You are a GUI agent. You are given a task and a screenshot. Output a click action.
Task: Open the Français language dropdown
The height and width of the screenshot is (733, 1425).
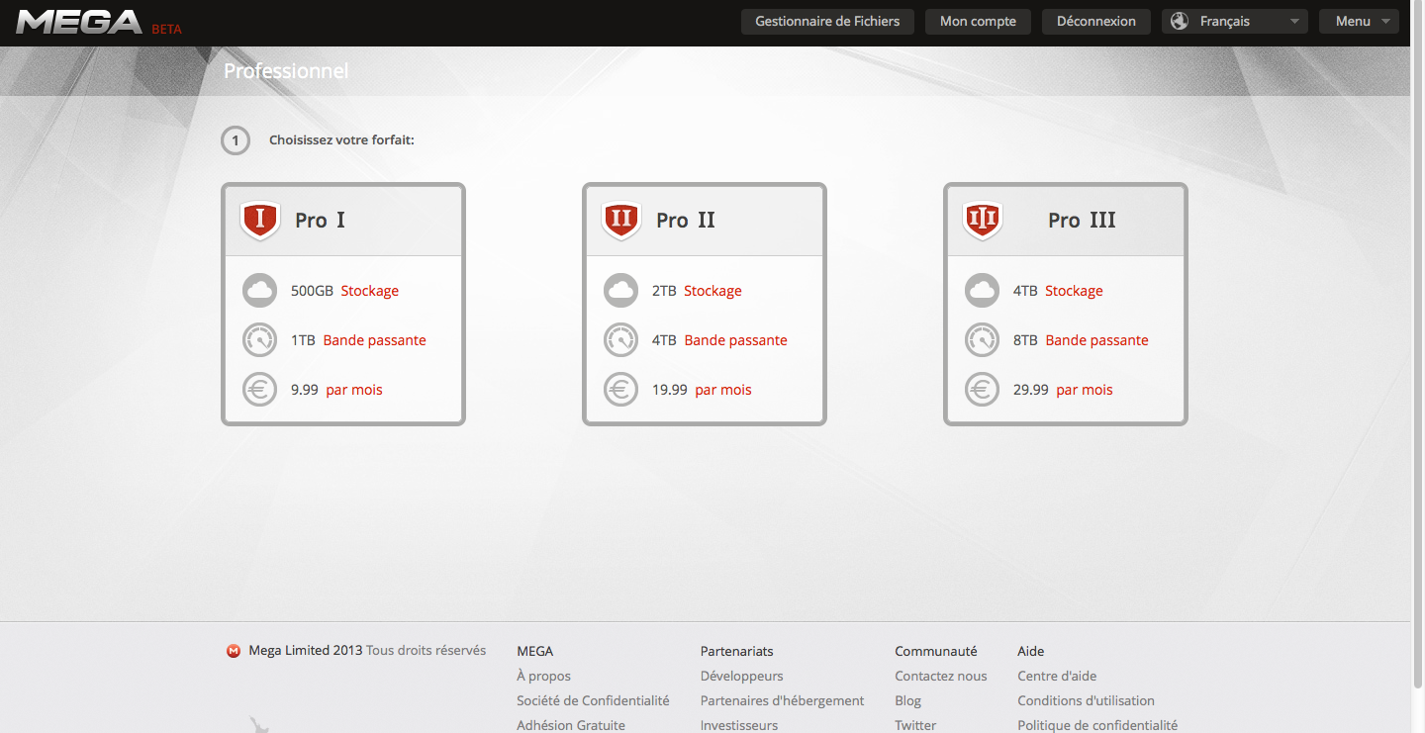point(1234,22)
